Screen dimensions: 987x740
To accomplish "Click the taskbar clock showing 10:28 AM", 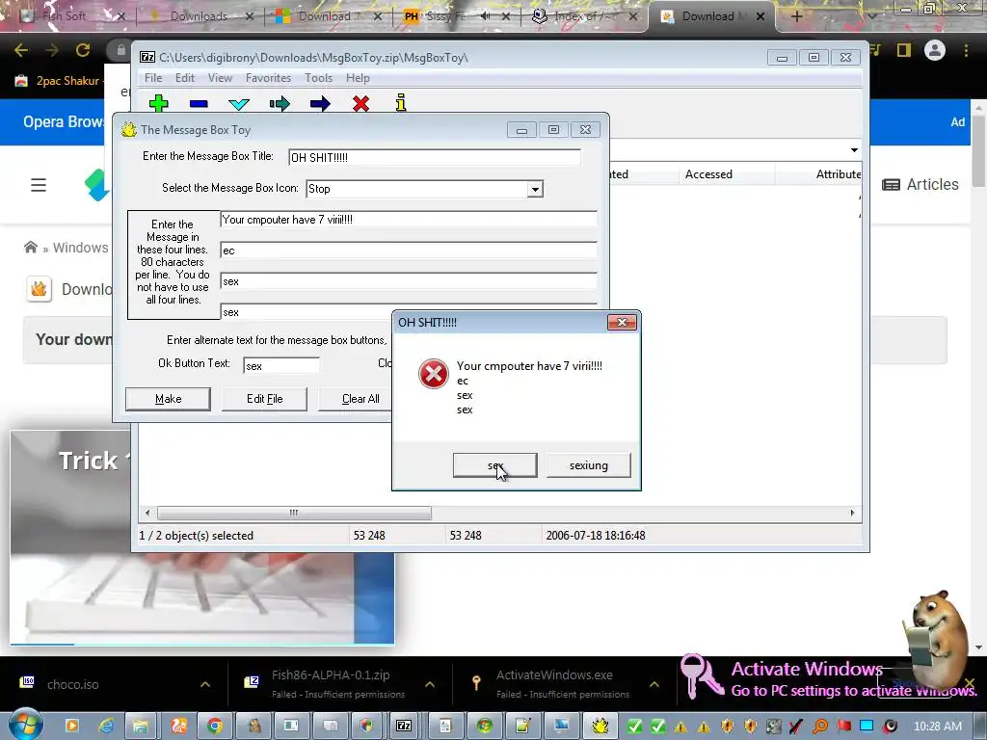I will tap(937, 727).
